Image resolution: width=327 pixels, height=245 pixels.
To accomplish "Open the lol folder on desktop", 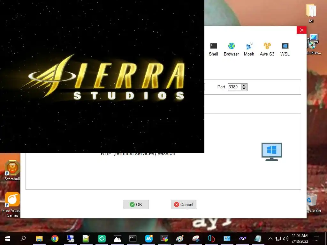I will pyautogui.click(x=311, y=13).
